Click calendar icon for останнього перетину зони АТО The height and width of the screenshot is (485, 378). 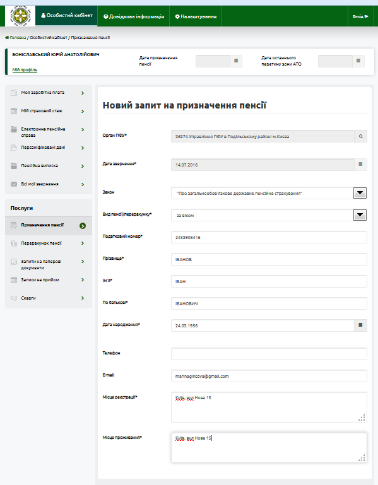point(358,61)
